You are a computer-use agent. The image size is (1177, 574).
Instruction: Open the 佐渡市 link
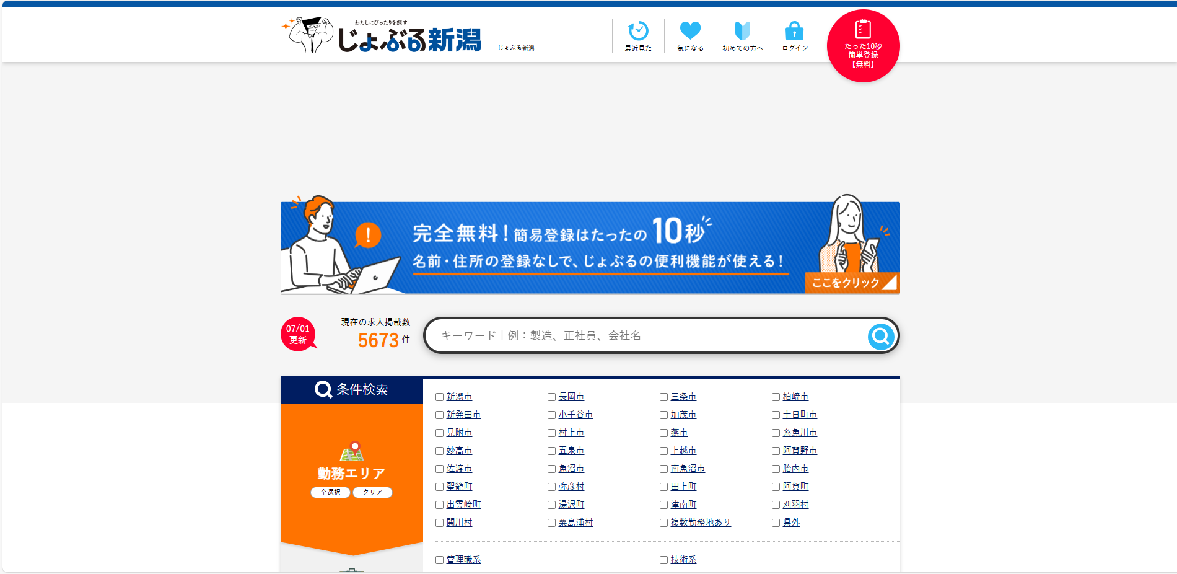tap(459, 469)
